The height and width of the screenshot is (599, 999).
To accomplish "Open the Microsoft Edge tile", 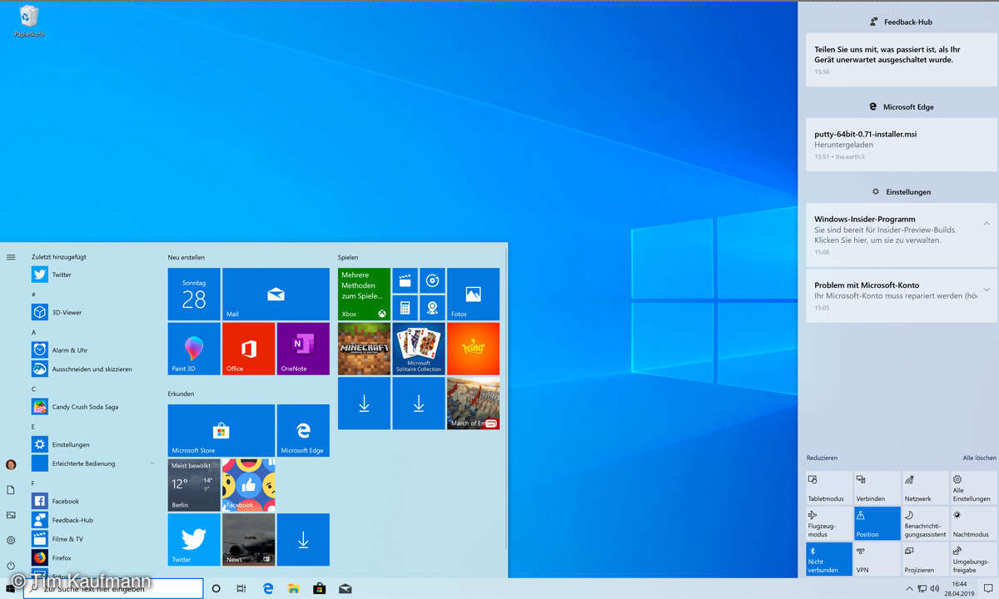I will click(303, 430).
